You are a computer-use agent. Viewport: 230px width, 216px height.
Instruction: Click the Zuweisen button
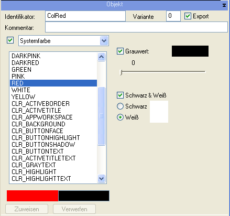(x=27, y=209)
